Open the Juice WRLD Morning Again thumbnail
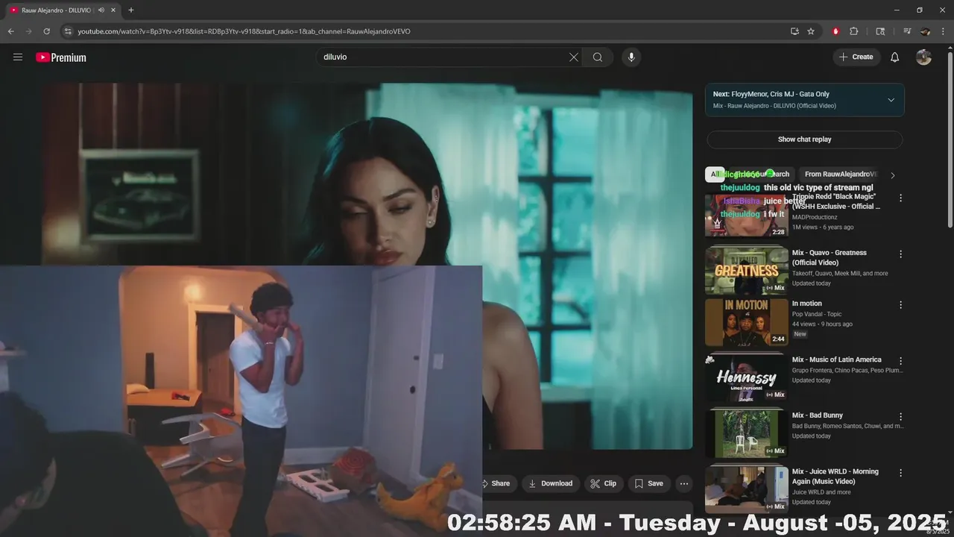 [746, 490]
